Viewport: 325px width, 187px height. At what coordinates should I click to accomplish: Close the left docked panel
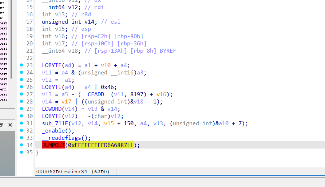[10, 125]
